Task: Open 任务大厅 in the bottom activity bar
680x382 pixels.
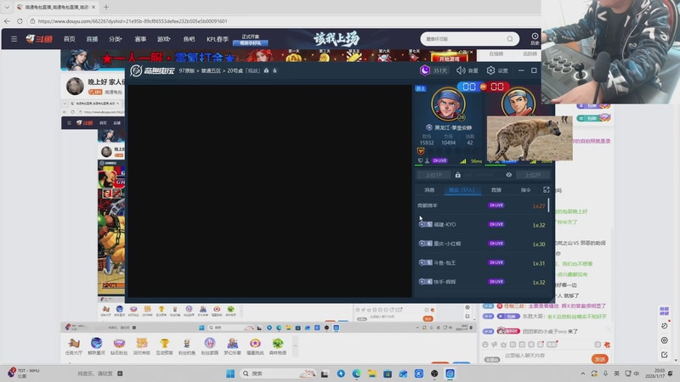Action: [x=73, y=345]
